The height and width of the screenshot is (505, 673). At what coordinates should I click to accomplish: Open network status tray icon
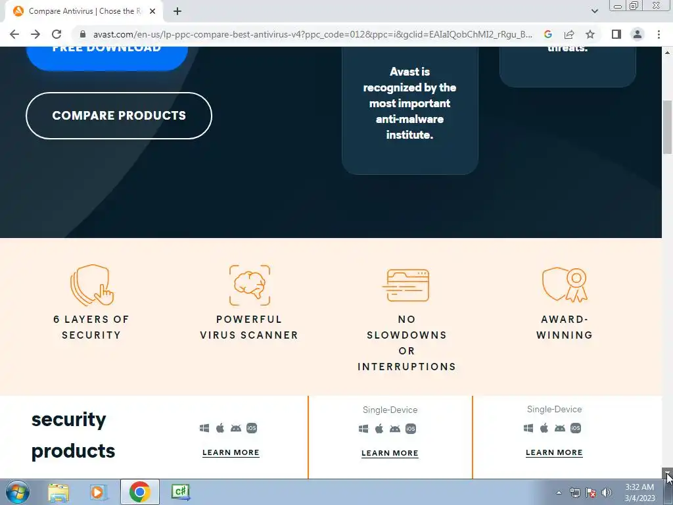point(574,493)
